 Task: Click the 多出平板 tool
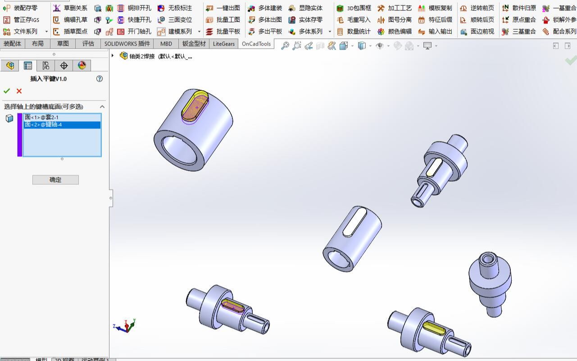tap(265, 31)
